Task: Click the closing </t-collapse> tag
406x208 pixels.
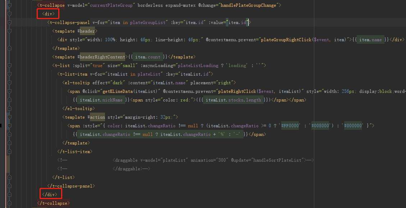Action: pos(53,203)
